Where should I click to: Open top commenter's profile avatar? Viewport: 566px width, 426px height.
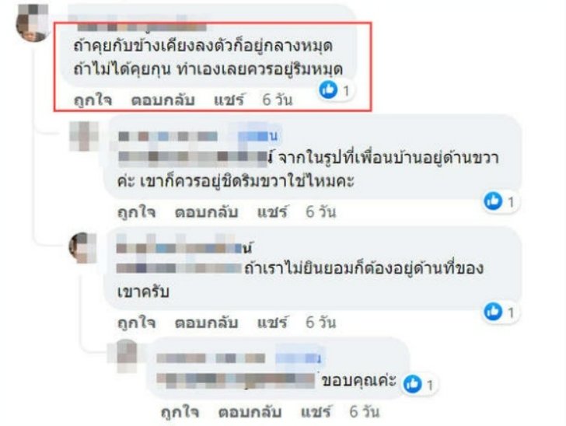(33, 23)
